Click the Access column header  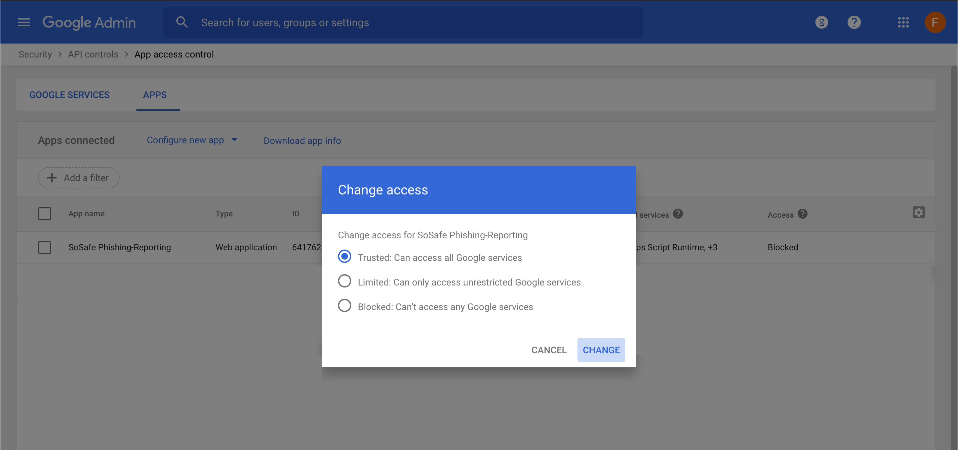coord(780,215)
